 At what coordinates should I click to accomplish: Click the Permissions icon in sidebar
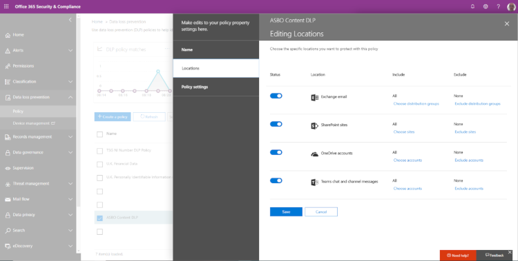tap(8, 66)
